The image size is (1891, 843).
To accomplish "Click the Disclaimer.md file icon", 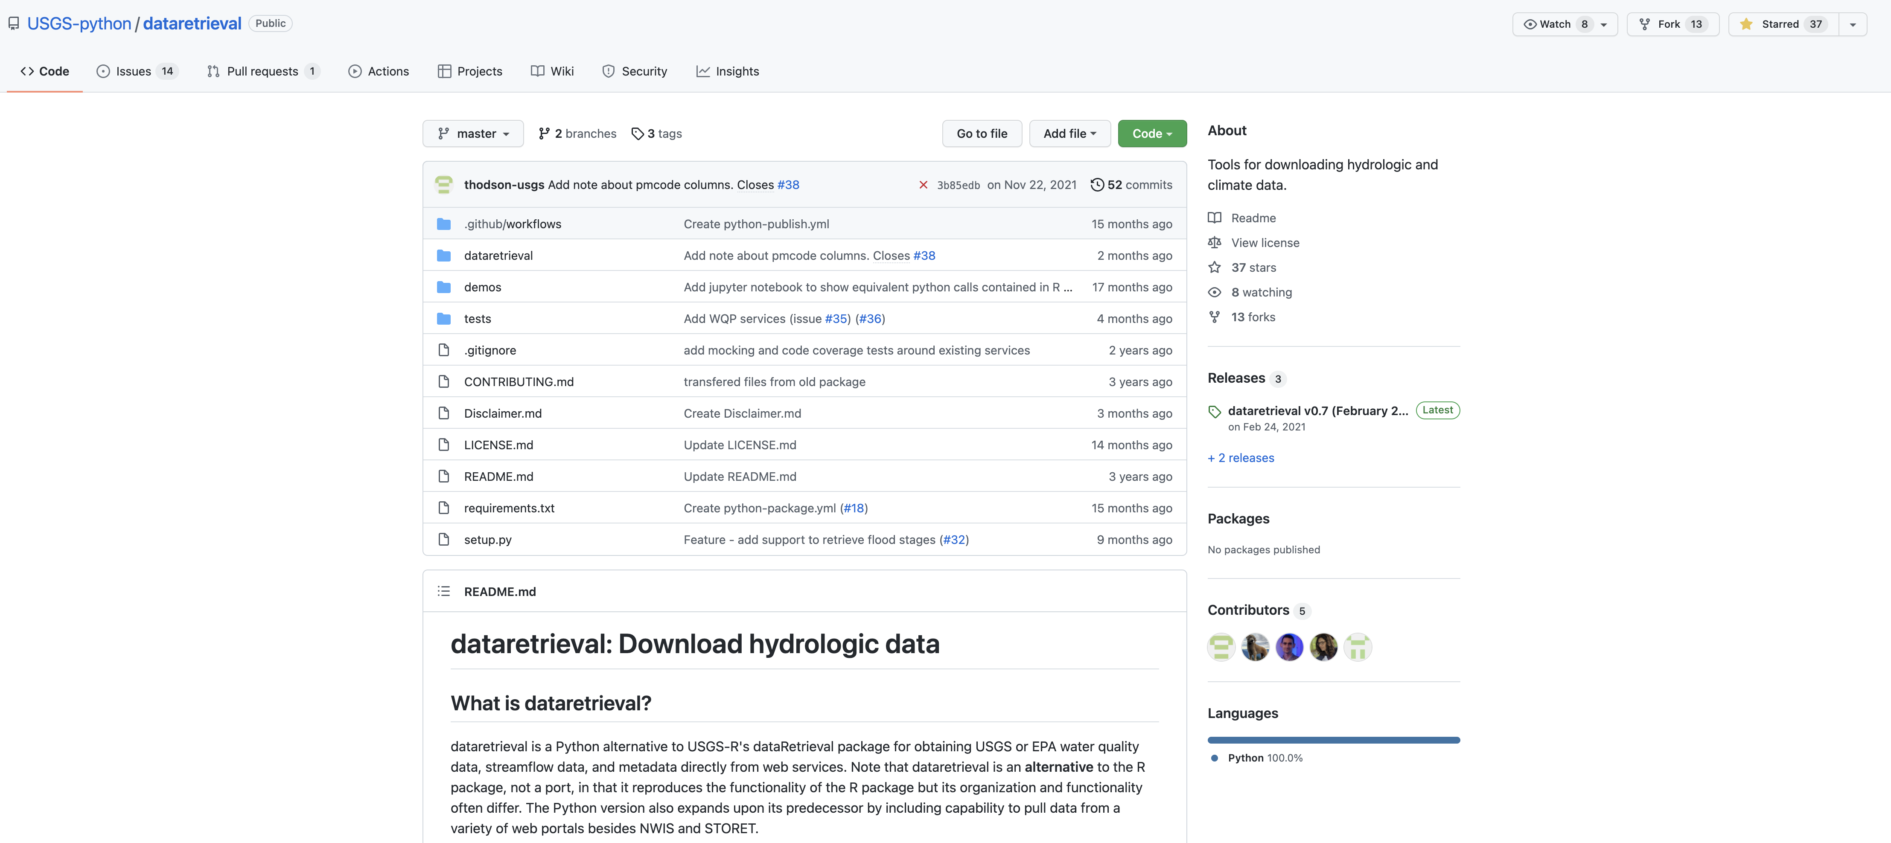I will pyautogui.click(x=443, y=413).
